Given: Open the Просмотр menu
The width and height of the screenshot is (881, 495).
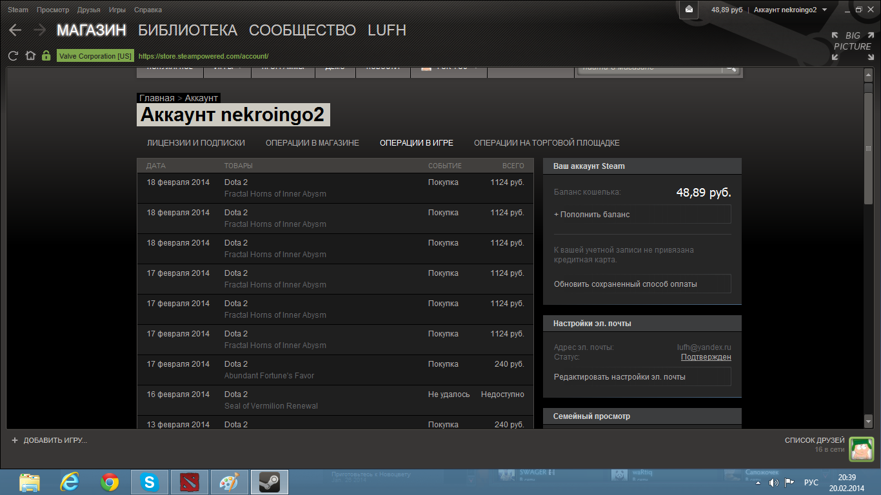Looking at the screenshot, I should tap(53, 10).
